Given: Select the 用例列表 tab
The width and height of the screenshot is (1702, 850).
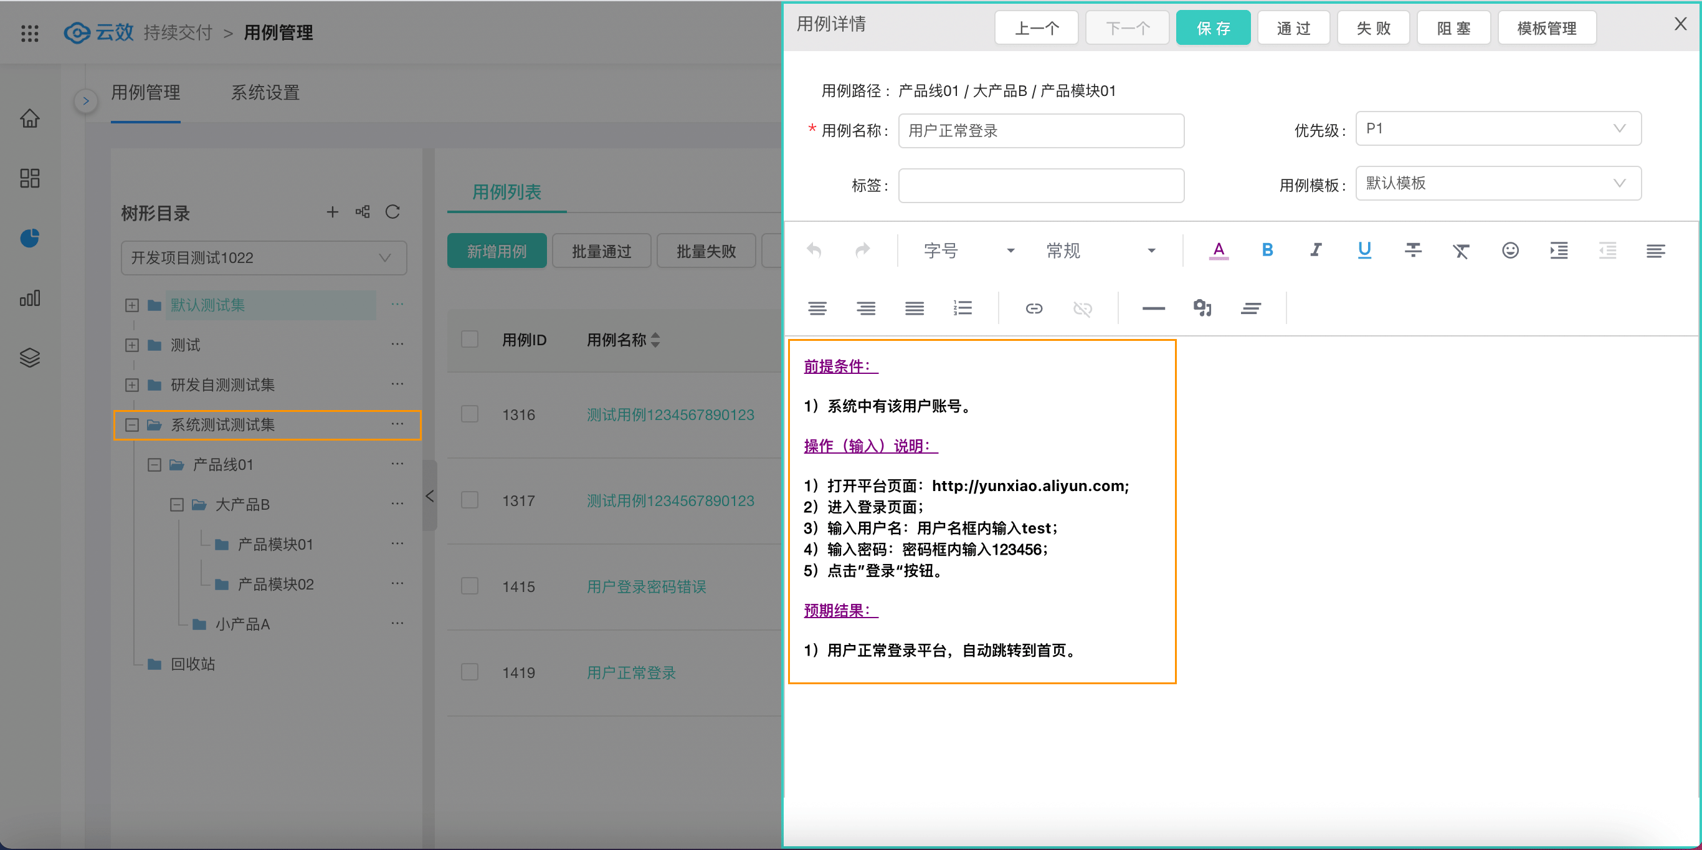Looking at the screenshot, I should click(506, 193).
